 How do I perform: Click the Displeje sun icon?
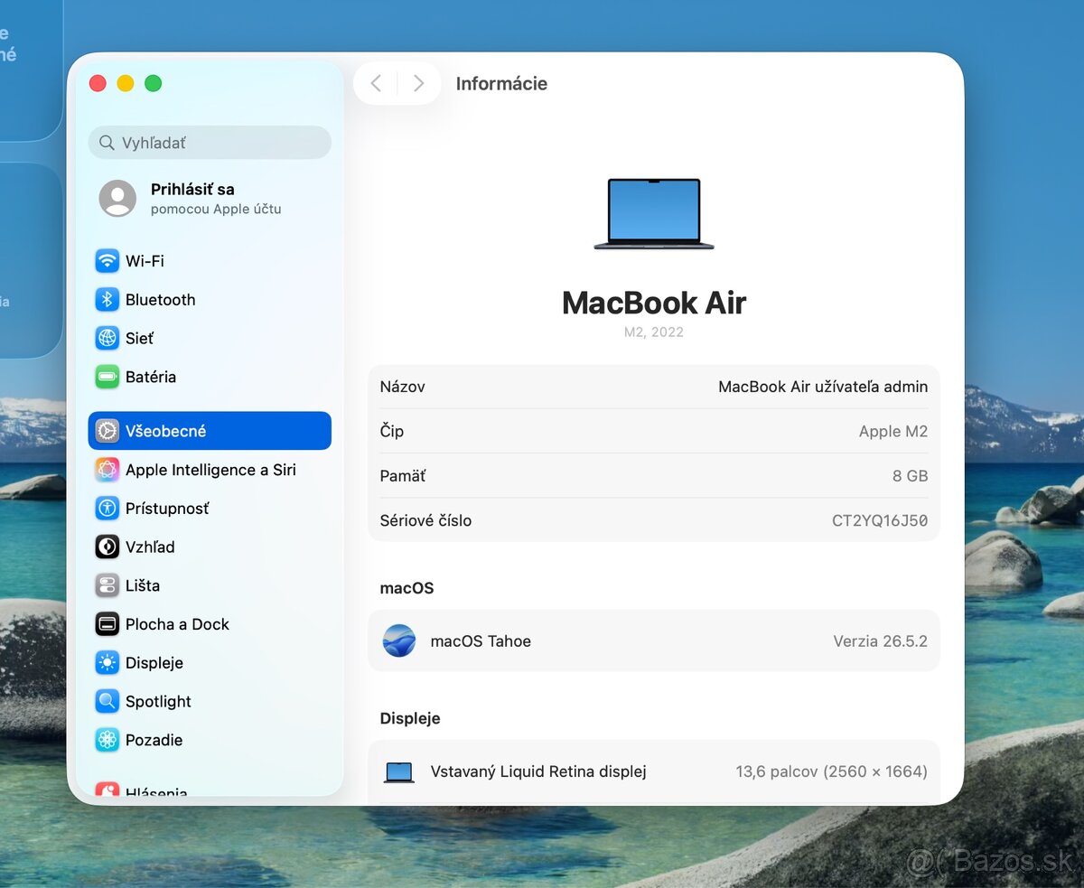click(107, 663)
